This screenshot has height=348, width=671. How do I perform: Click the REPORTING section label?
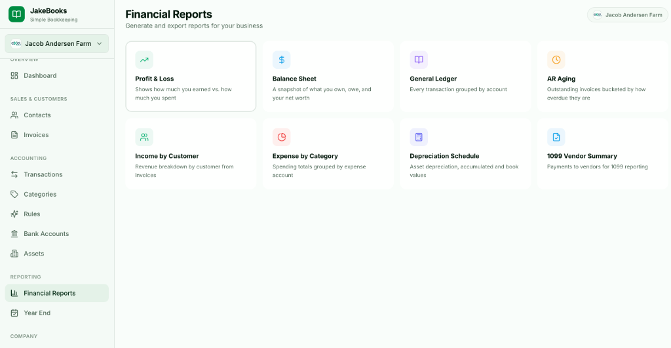(x=26, y=277)
